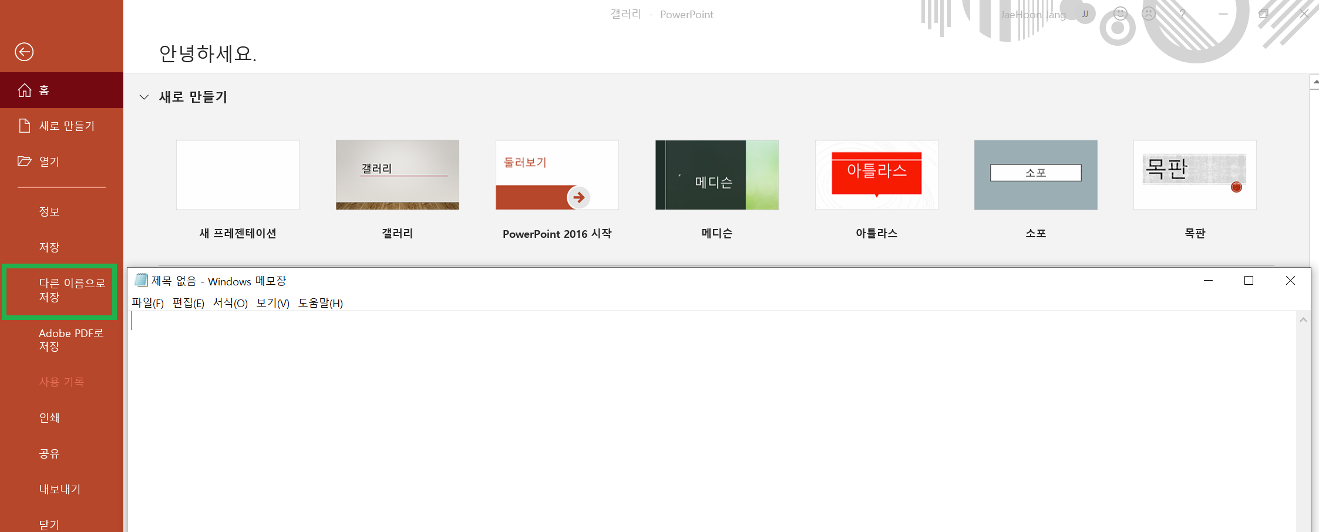Click the PowerPoint help question mark
1319x532 pixels.
coord(1183,14)
